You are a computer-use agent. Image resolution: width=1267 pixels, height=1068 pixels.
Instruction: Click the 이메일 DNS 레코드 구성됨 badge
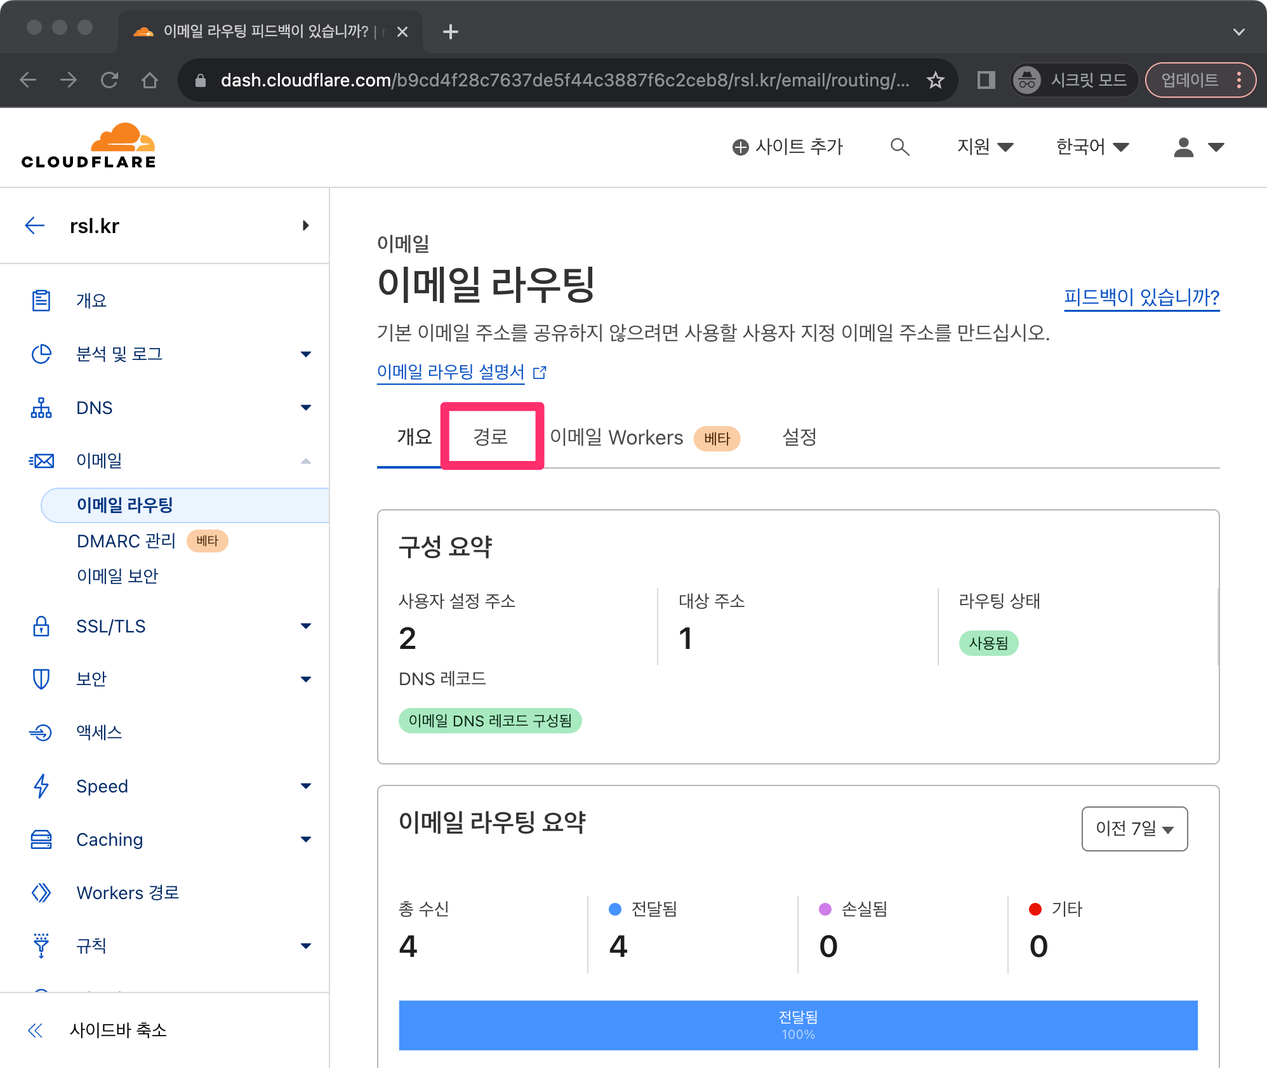[x=490, y=721]
